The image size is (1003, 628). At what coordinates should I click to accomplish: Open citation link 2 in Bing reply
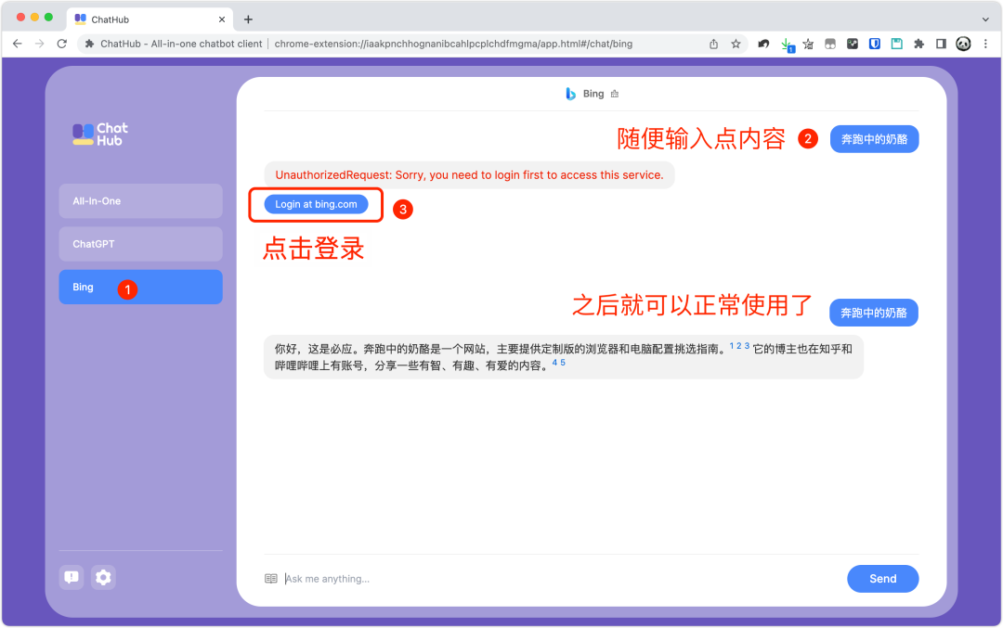pyautogui.click(x=739, y=346)
